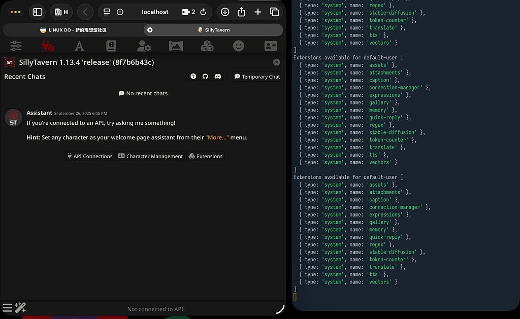Image resolution: width=520 pixels, height=319 pixels.
Task: Show the browser tab overview
Action: tap(274, 12)
